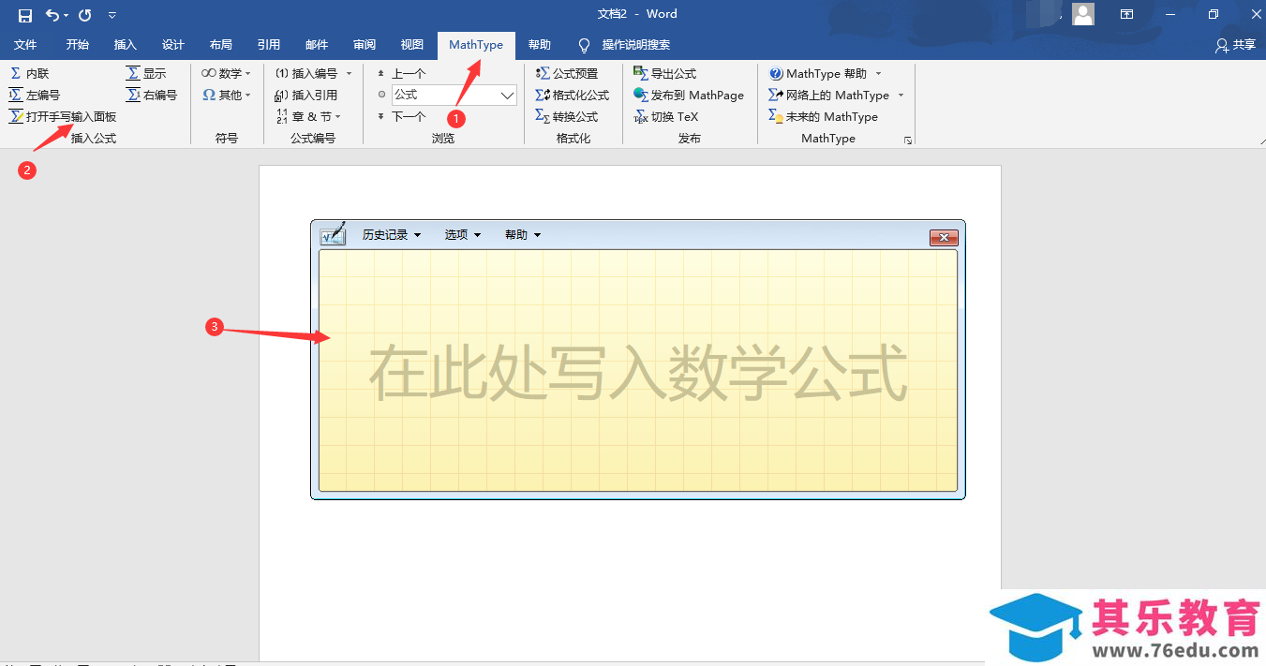Screen dimensions: 1266x666
Task: Go to 上一个 previous equation
Action: pos(401,73)
